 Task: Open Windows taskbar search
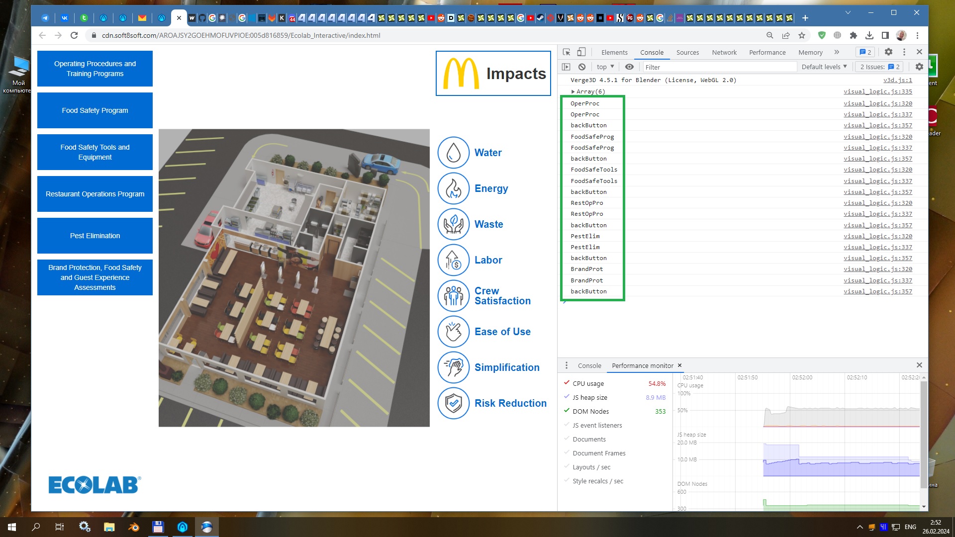(x=36, y=527)
